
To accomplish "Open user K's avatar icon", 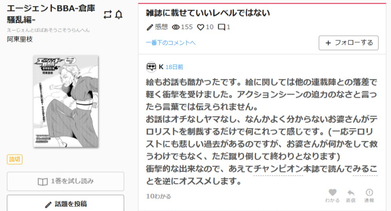I will click(x=151, y=67).
